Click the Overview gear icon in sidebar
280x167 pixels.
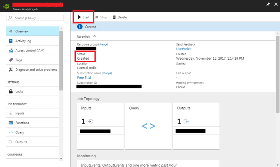tap(11, 31)
